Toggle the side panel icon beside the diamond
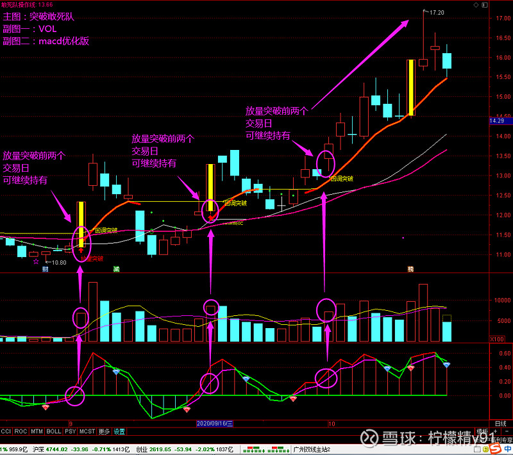This screenshot has width=513, height=455. 485,5
